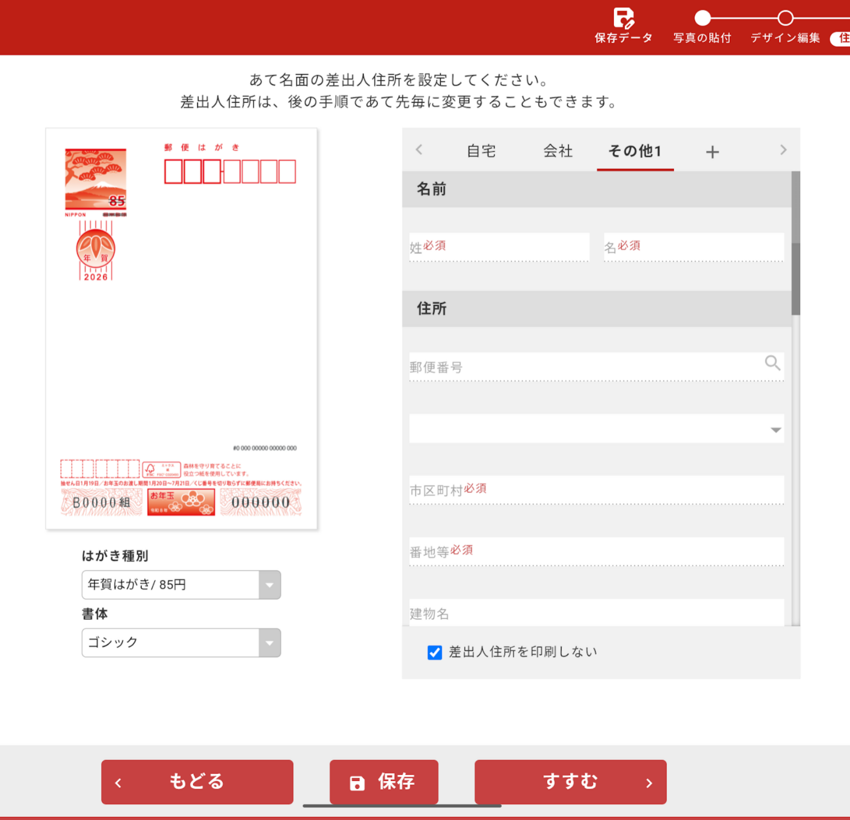Switch to the 自宅 tab
This screenshot has height=820, width=850.
pyautogui.click(x=481, y=151)
